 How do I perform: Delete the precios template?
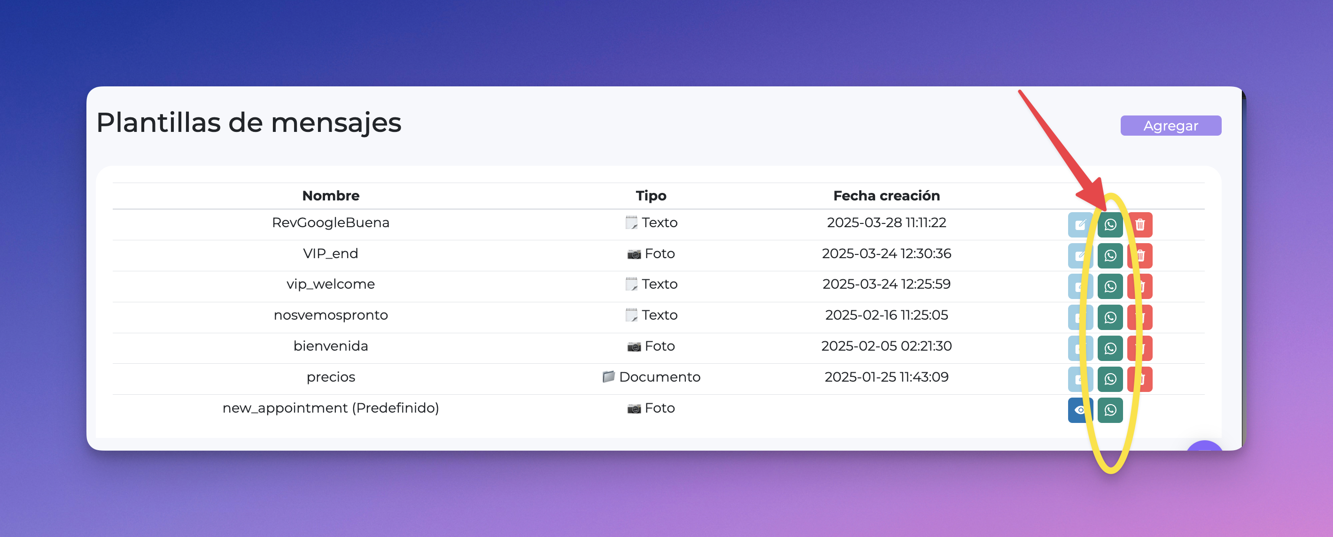(1140, 379)
